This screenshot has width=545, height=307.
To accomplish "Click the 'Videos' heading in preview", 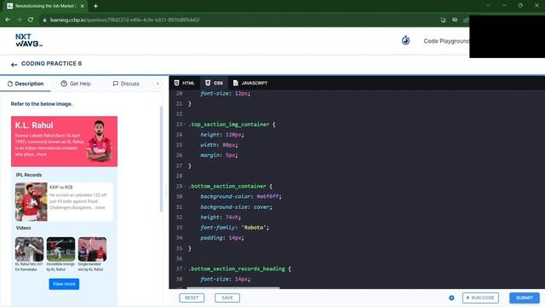I will tap(23, 228).
